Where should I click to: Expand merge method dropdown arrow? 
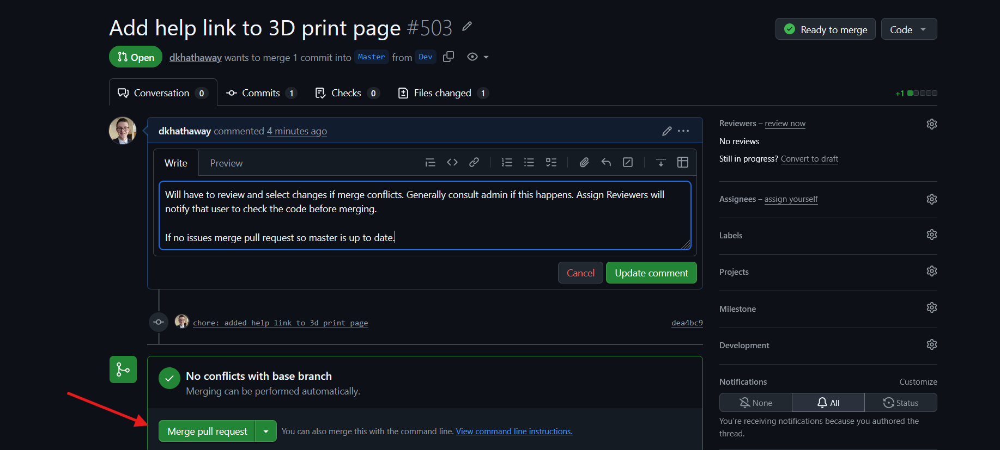[266, 431]
